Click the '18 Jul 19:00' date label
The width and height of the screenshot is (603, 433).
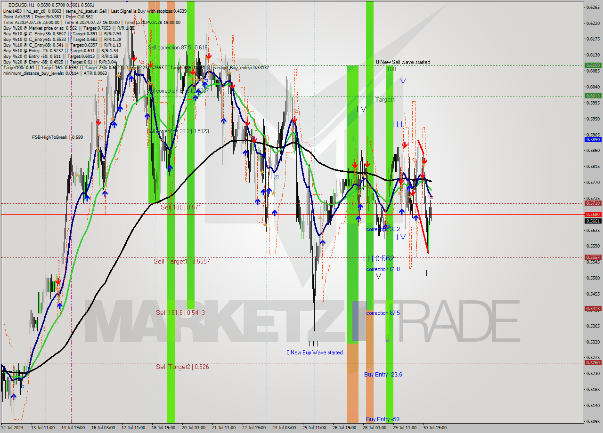(163, 428)
